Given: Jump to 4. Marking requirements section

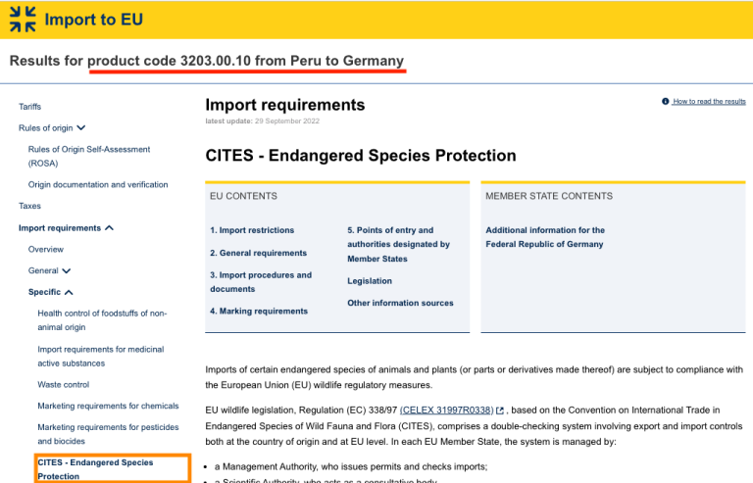Looking at the screenshot, I should point(259,312).
